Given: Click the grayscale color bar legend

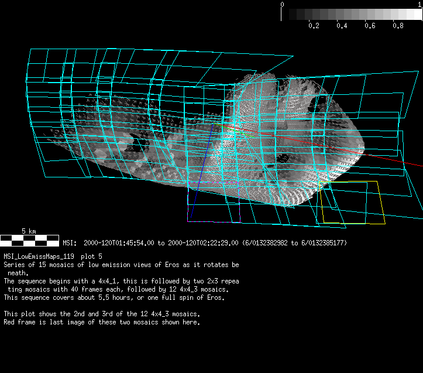Looking at the screenshot, I should (x=351, y=14).
